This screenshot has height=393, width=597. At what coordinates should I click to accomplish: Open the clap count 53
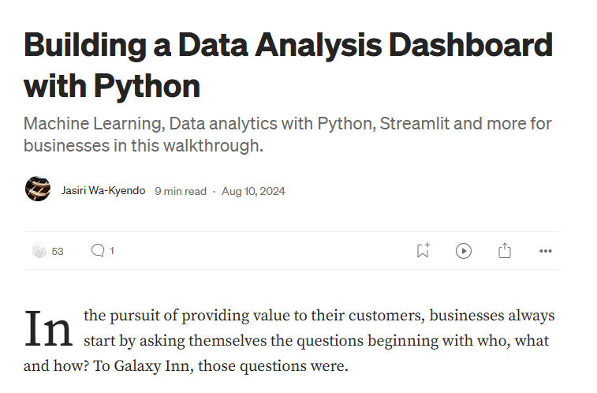(x=58, y=251)
